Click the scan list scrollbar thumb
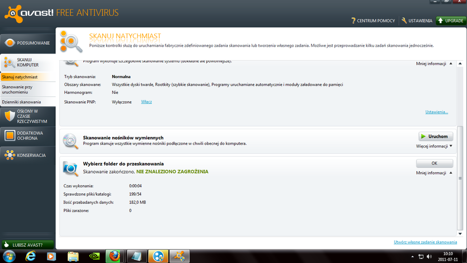 coord(460,178)
